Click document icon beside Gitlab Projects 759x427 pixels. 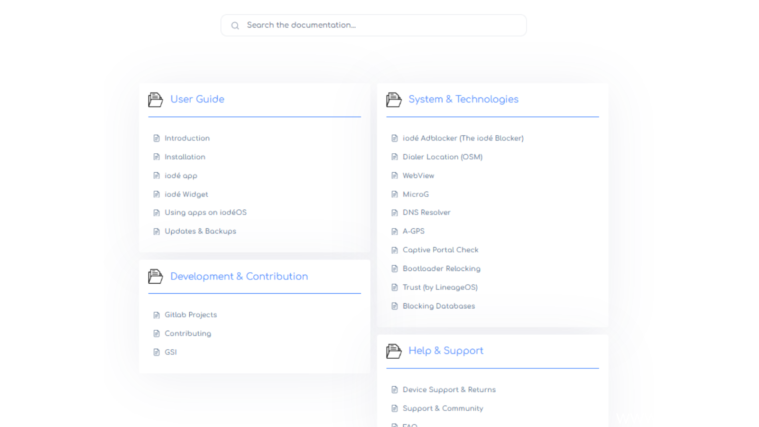[157, 315]
